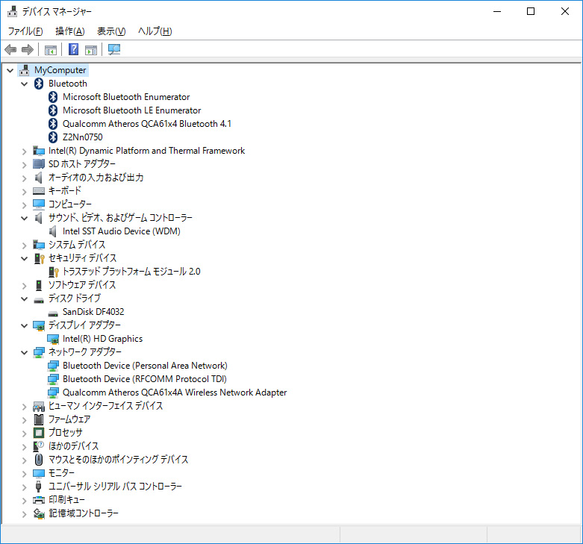Viewport: 583px width, 544px height.
Task: Open the 表示(V) menu
Action: (111, 31)
